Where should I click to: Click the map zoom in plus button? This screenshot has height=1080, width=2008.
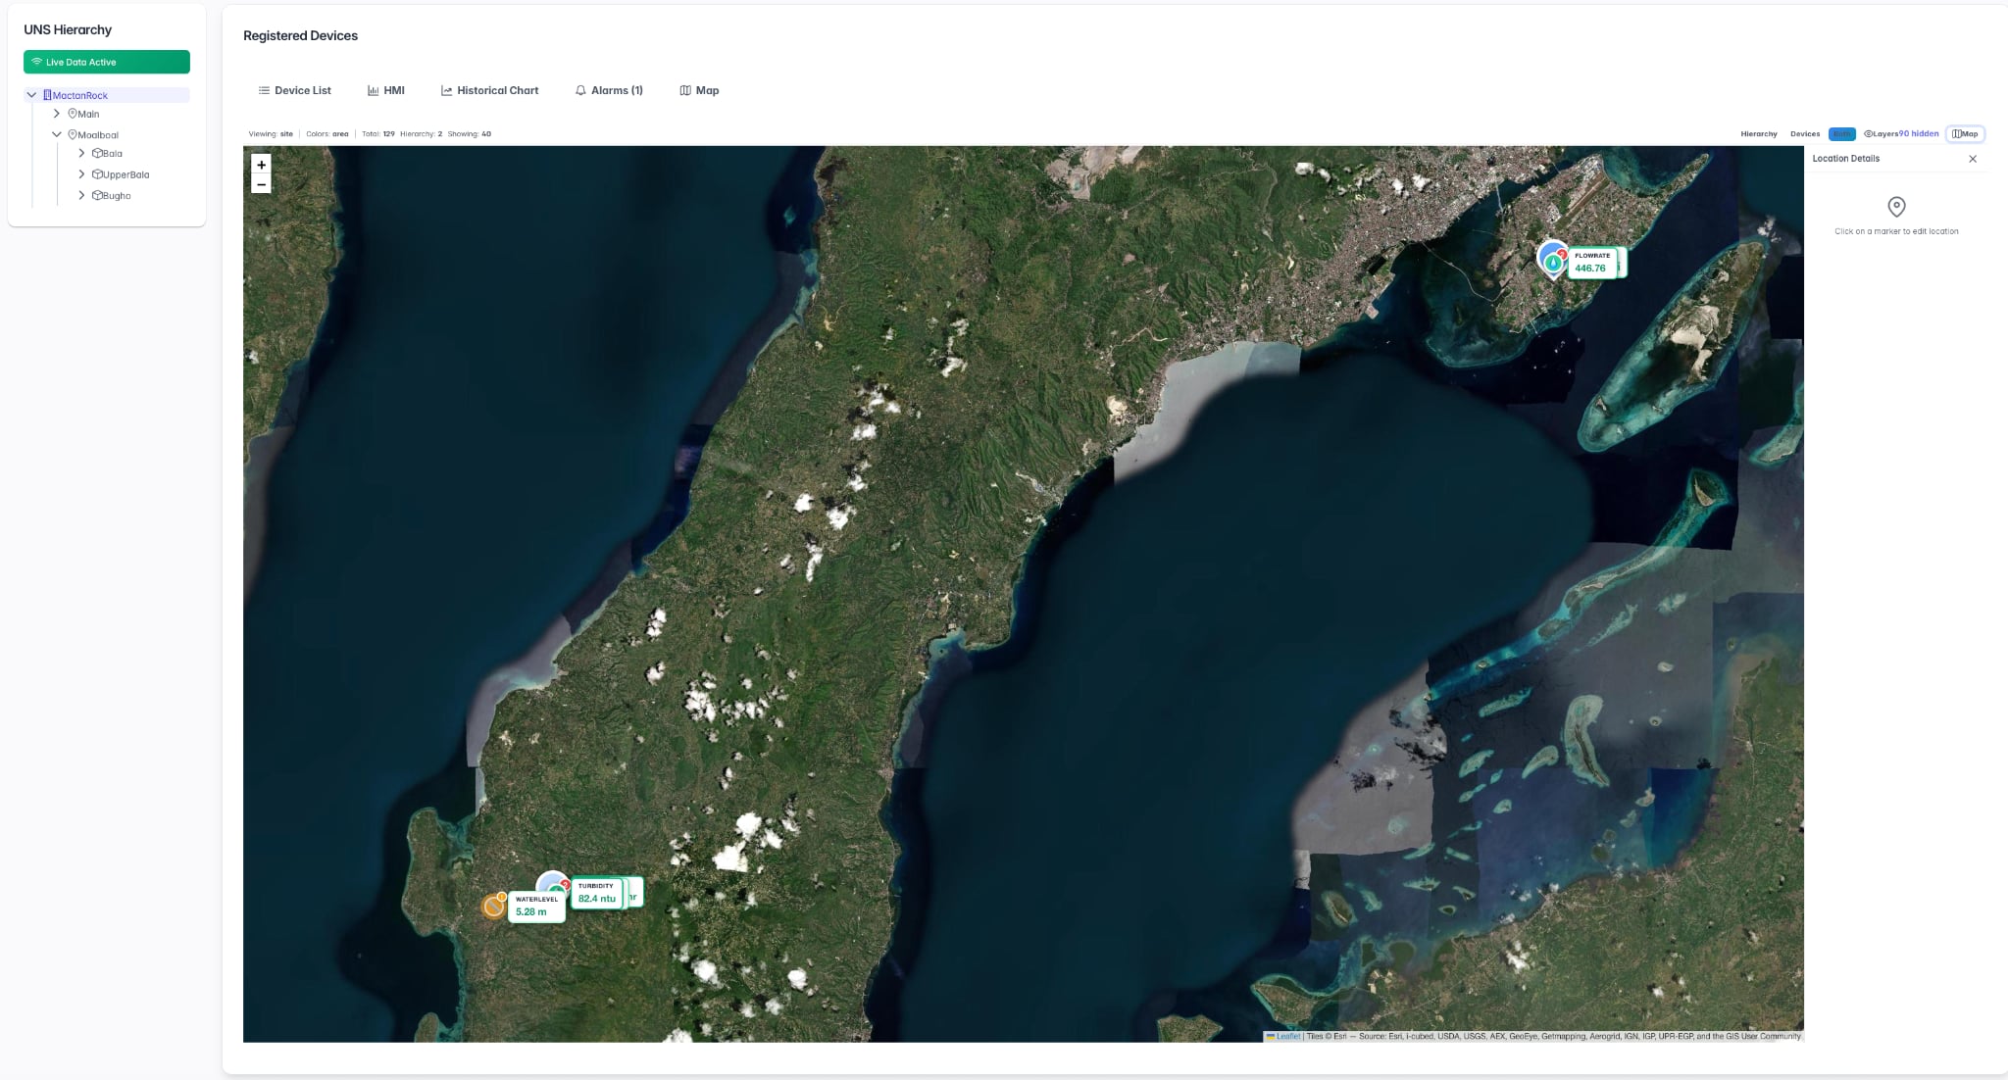coord(261,165)
